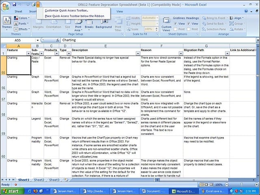
Task: Open theme Effects menu
Action: tap(22, 29)
